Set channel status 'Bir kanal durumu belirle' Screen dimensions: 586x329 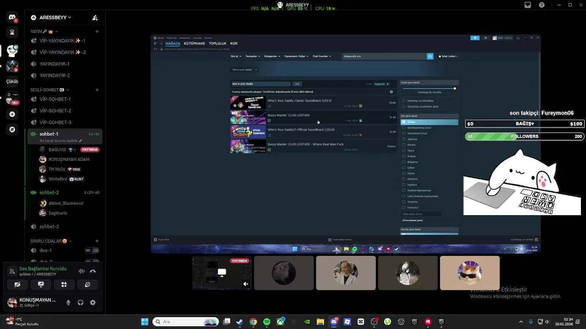pos(60,141)
